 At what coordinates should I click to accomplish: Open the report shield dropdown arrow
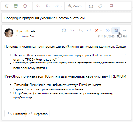pos(30,6)
